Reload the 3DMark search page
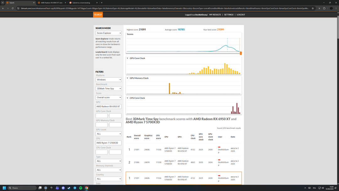 pos(13,8)
